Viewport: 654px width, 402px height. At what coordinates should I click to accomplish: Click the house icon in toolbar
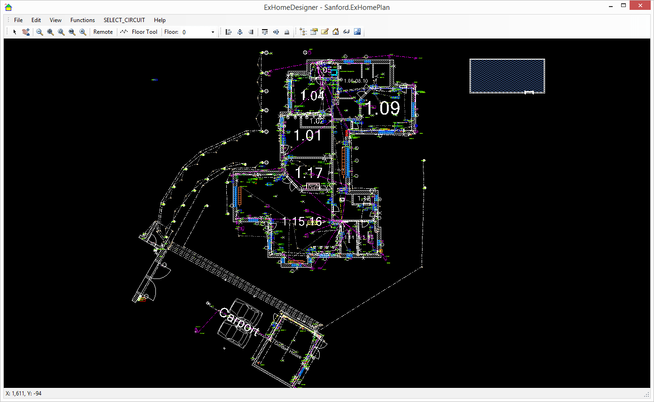tap(336, 32)
